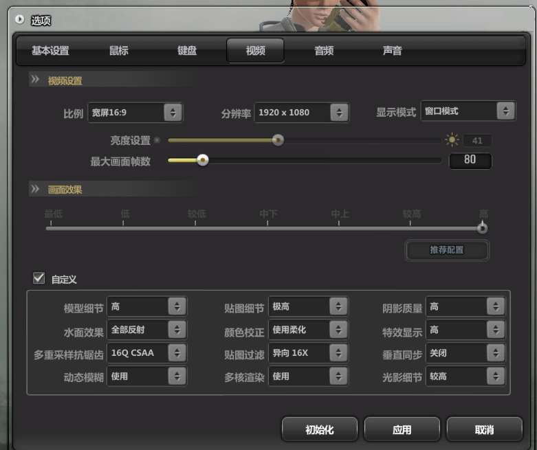Toggle the 自定义 checkbox
The image size is (537, 450).
point(39,278)
